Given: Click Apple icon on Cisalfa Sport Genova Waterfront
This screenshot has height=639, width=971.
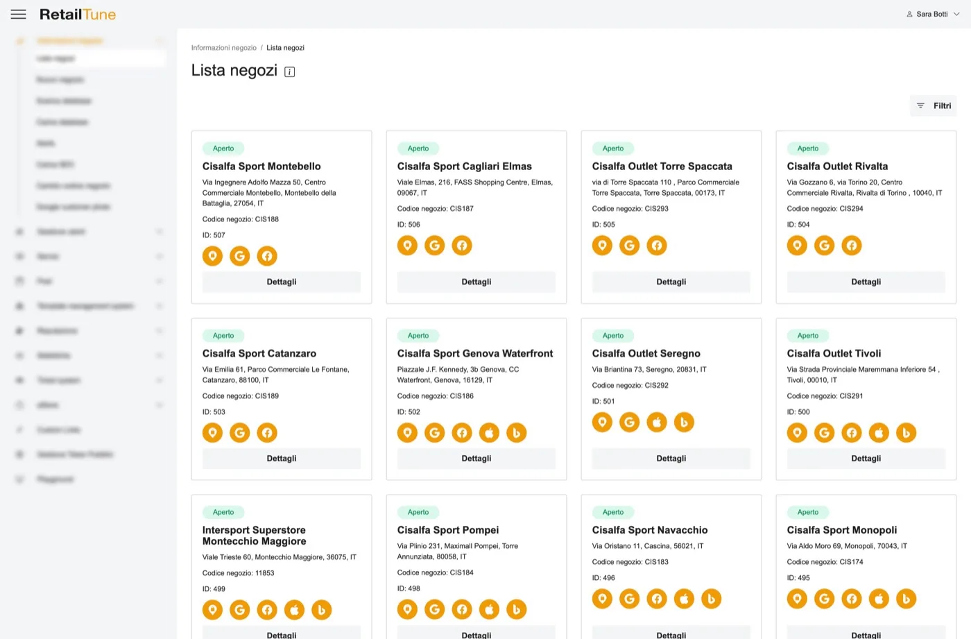Looking at the screenshot, I should click(x=489, y=433).
